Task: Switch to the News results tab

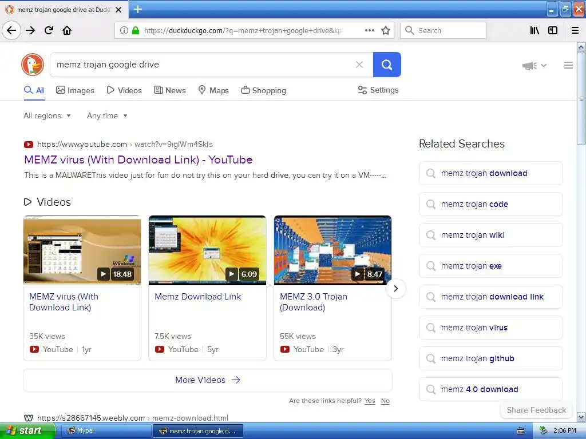Action: pyautogui.click(x=170, y=90)
